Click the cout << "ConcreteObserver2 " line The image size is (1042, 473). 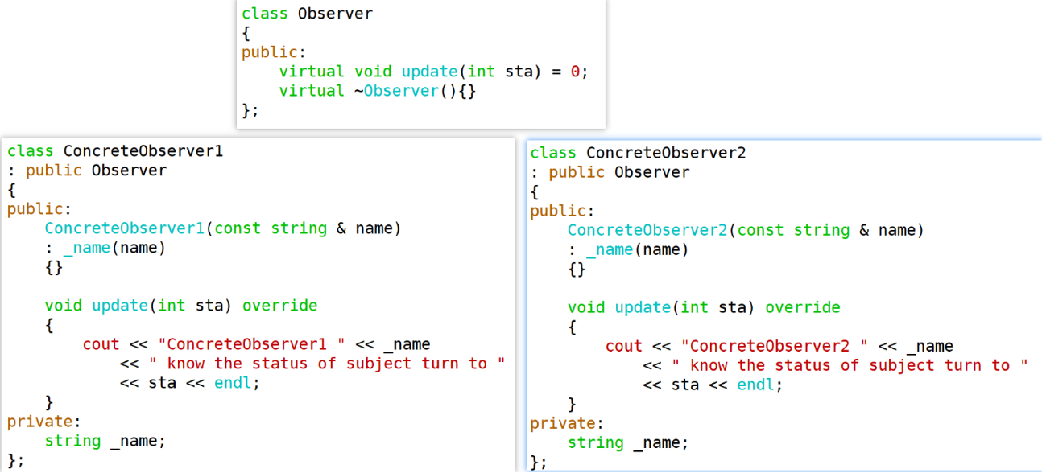pyautogui.click(x=779, y=346)
